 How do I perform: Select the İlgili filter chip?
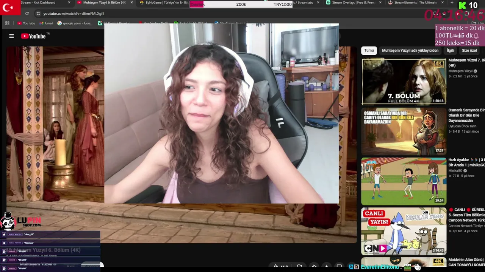point(450,50)
